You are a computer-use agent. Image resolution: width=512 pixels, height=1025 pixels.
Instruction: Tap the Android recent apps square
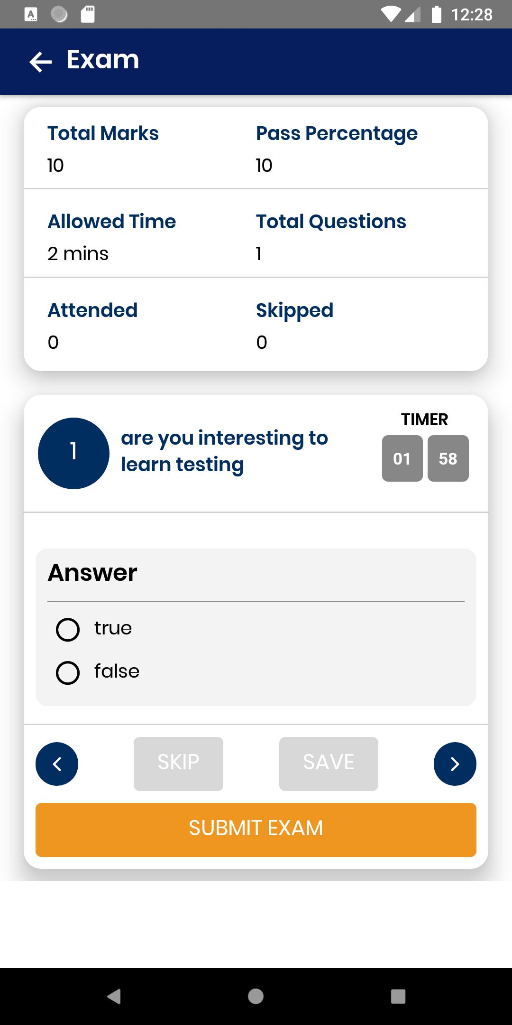coord(398,996)
